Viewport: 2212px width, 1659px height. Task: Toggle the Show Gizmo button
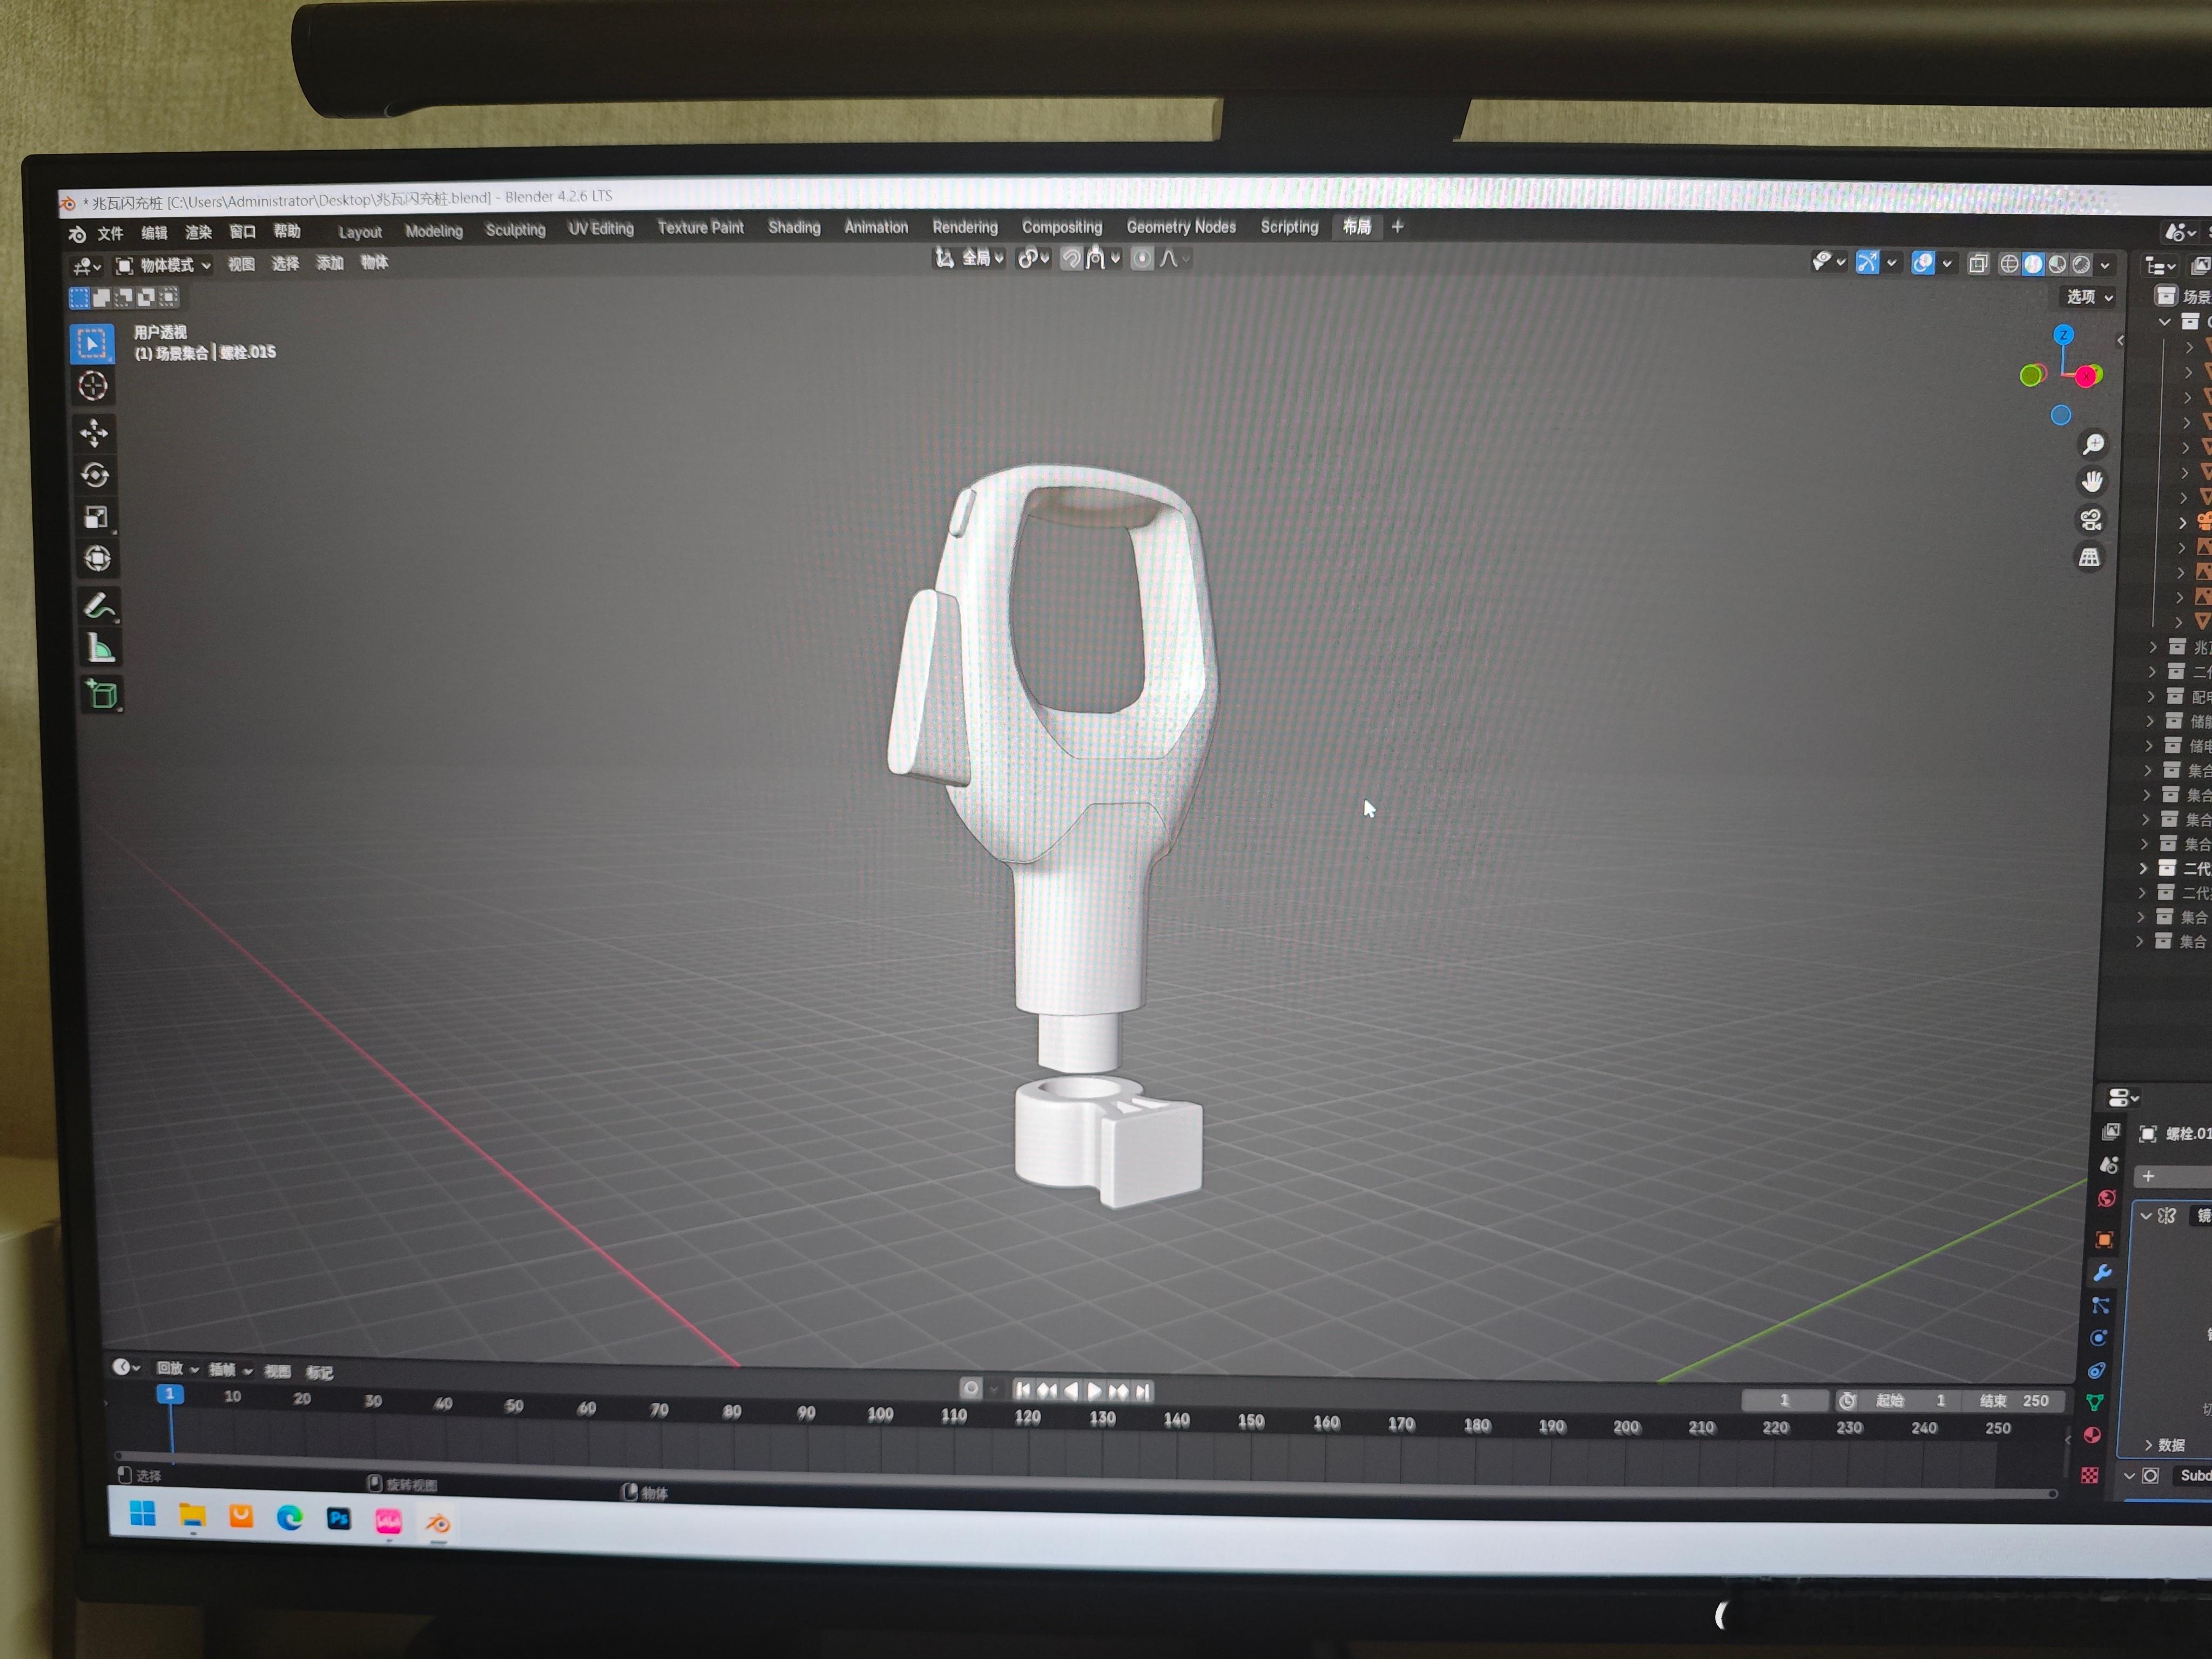[x=1867, y=263]
